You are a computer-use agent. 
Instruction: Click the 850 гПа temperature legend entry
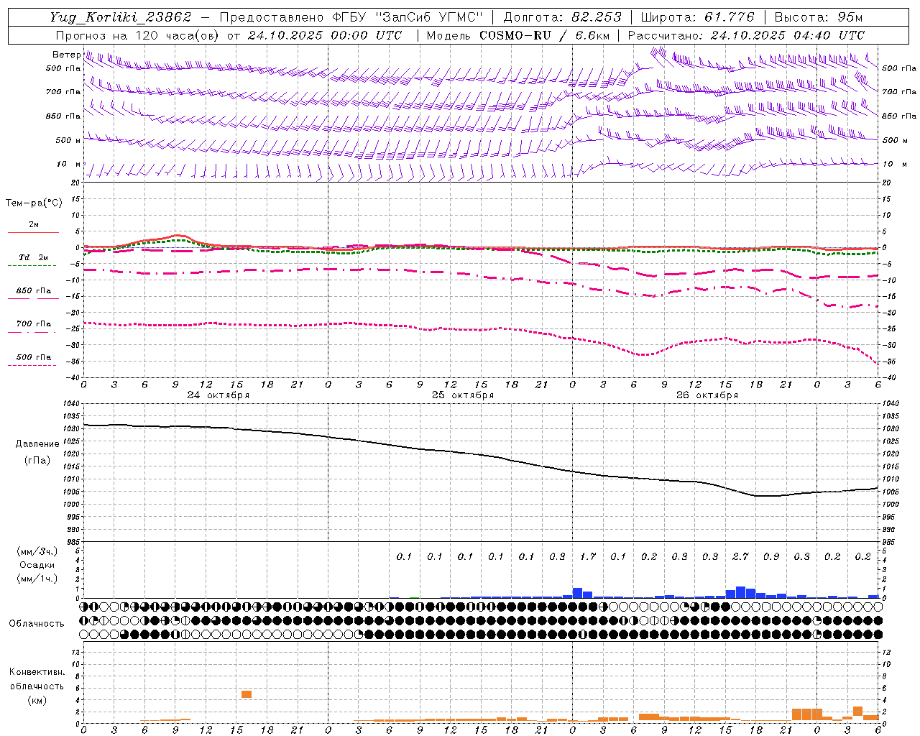(x=33, y=291)
